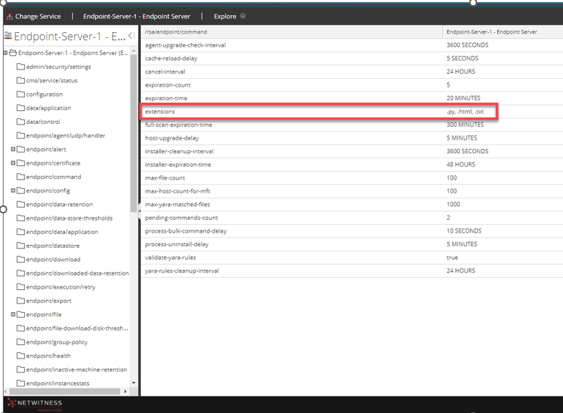The width and height of the screenshot is (563, 413).
Task: Click the server icon beside the panel title
Action: 8,36
